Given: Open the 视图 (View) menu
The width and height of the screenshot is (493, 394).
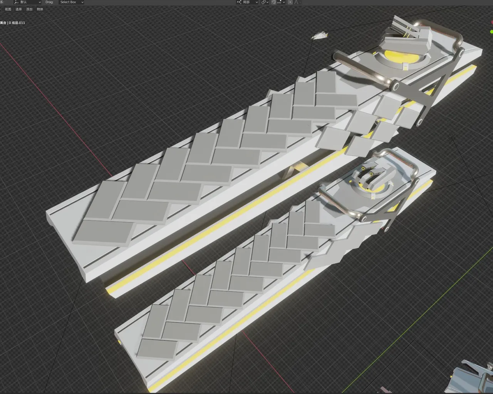Looking at the screenshot, I should [8, 9].
